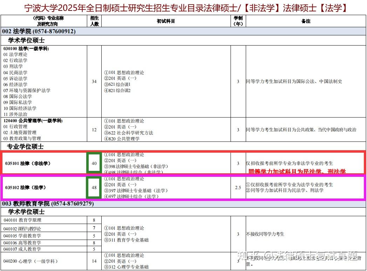
Task: Click enrollment number 7 for 课程与教学论
Action: (x=94, y=228)
